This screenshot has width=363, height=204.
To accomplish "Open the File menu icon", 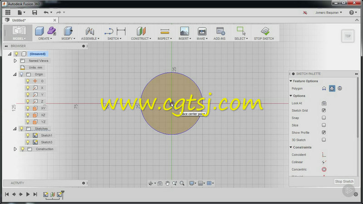I will pos(21,12).
